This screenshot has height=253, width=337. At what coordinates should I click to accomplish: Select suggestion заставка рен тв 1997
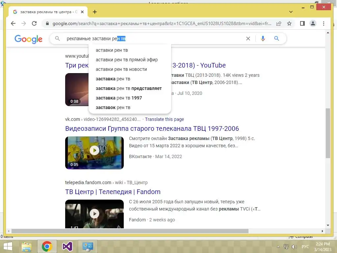pyautogui.click(x=130, y=98)
